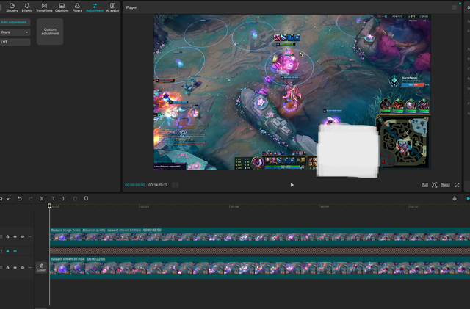Image resolution: width=470 pixels, height=309 pixels.
Task: Click the focus/zoom preview icon
Action: pos(434,185)
